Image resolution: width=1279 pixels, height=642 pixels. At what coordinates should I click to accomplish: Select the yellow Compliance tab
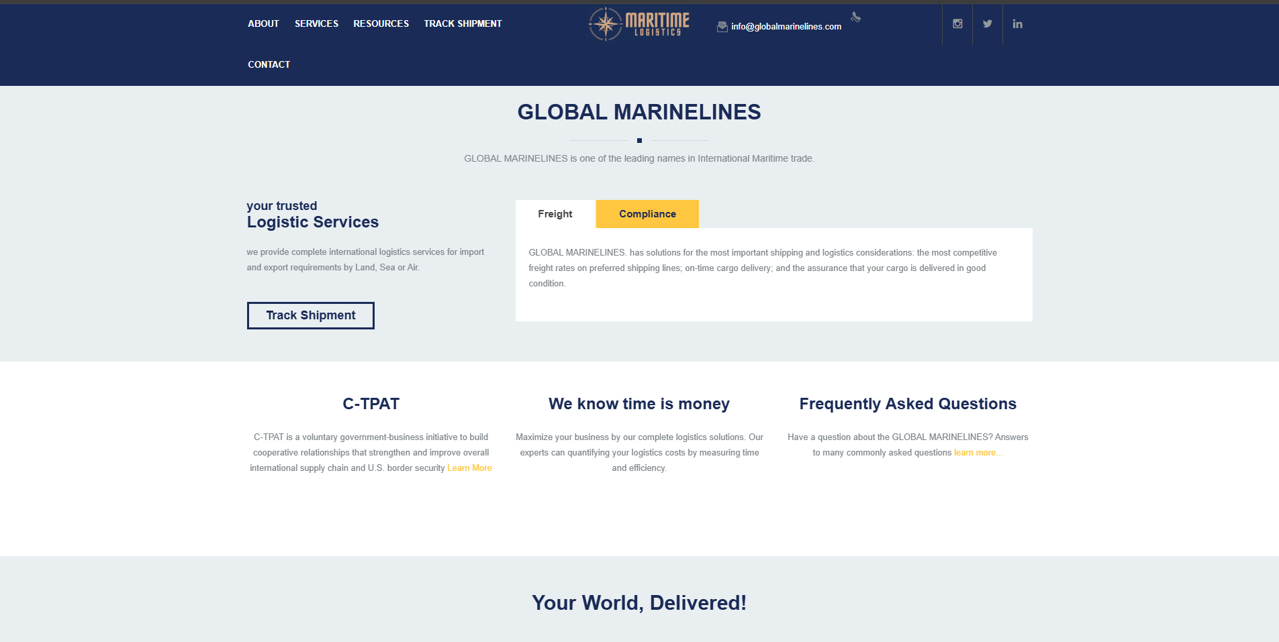tap(647, 214)
